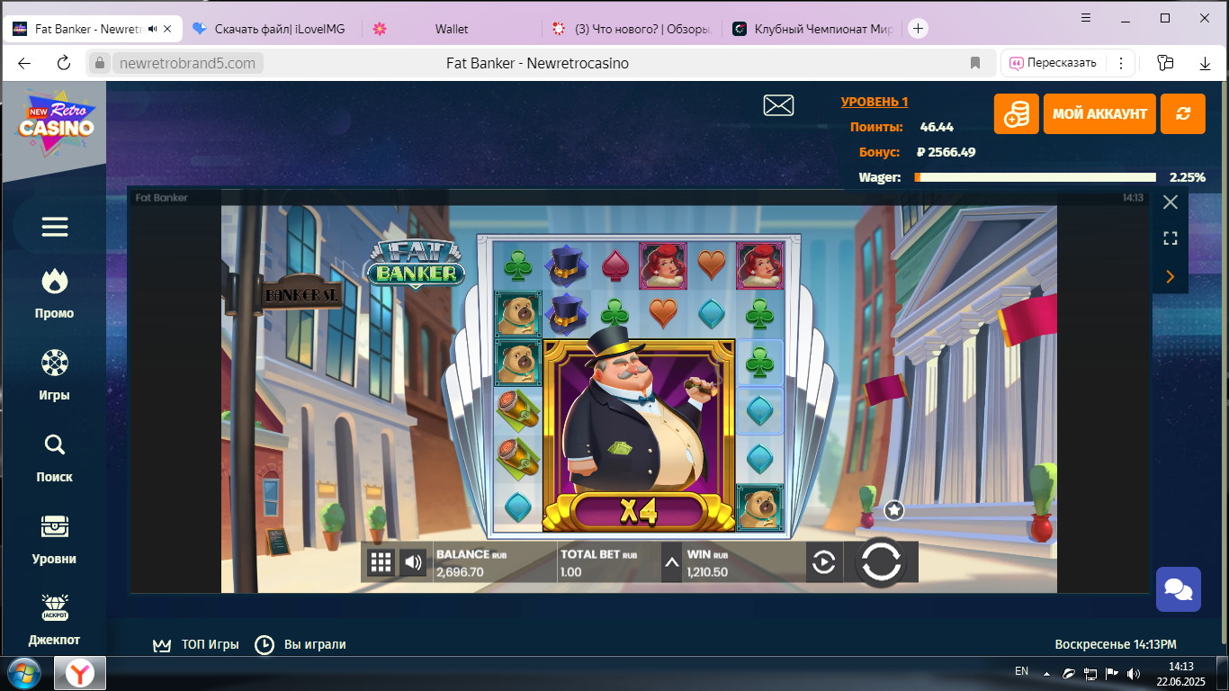The image size is (1229, 691).
Task: Open the Джекпот section
Action: coord(55,620)
